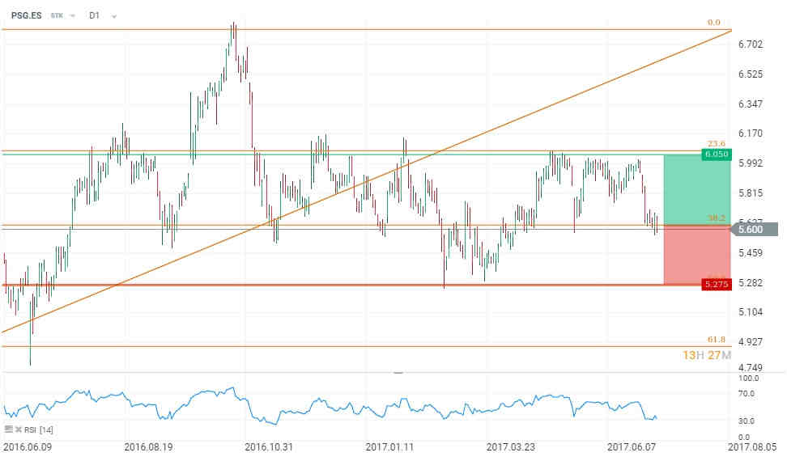
Task: Open the RSI indicator settings menu icon
Action: click(8, 429)
